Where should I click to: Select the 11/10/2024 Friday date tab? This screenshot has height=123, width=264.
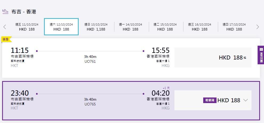point(27,27)
